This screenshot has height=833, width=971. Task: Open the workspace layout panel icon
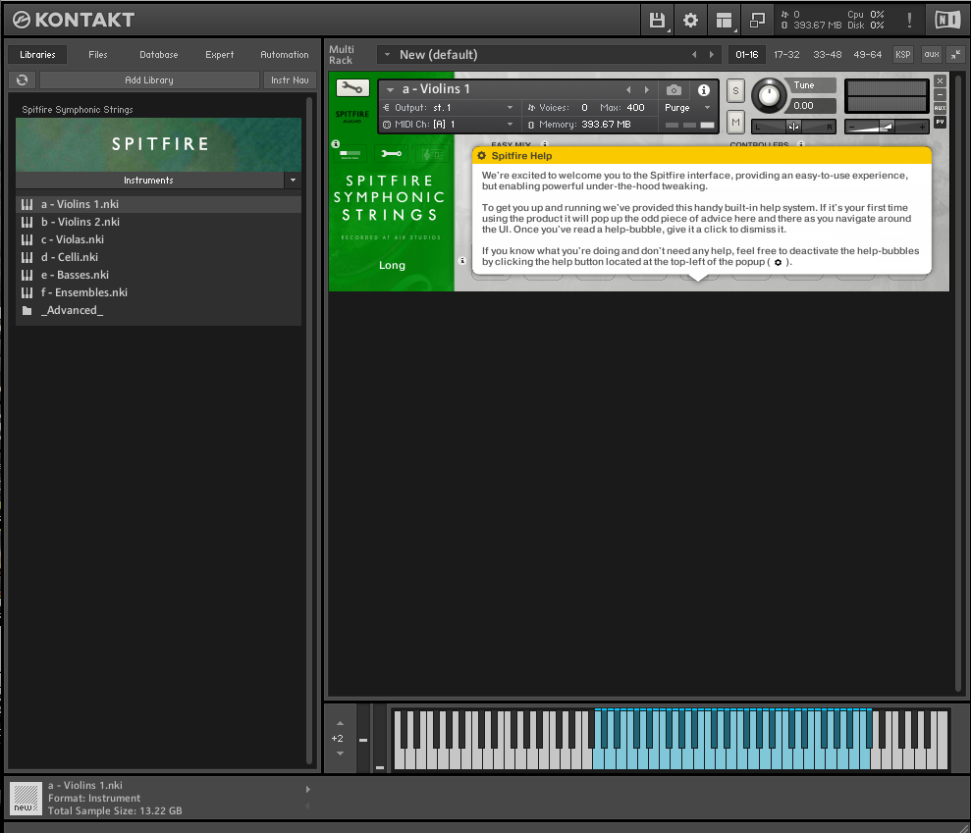724,21
